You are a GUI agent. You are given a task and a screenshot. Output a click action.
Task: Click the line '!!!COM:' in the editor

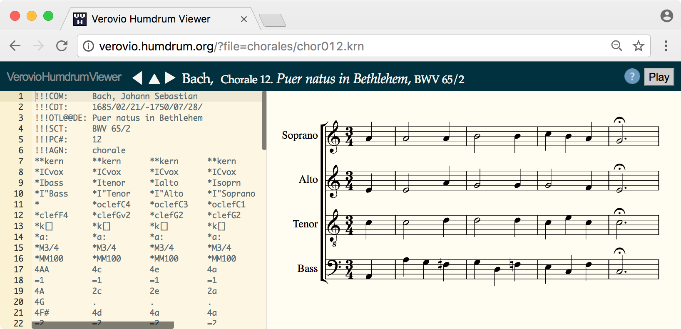click(x=51, y=96)
